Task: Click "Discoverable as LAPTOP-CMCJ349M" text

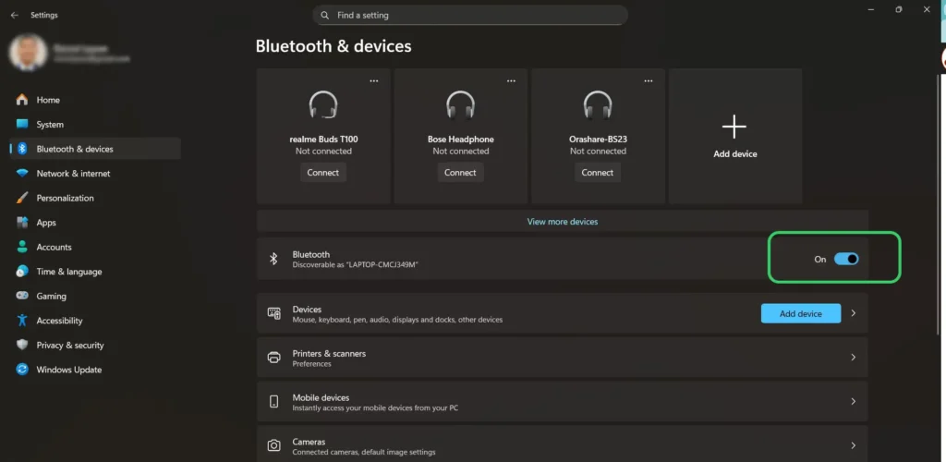Action: pos(356,265)
